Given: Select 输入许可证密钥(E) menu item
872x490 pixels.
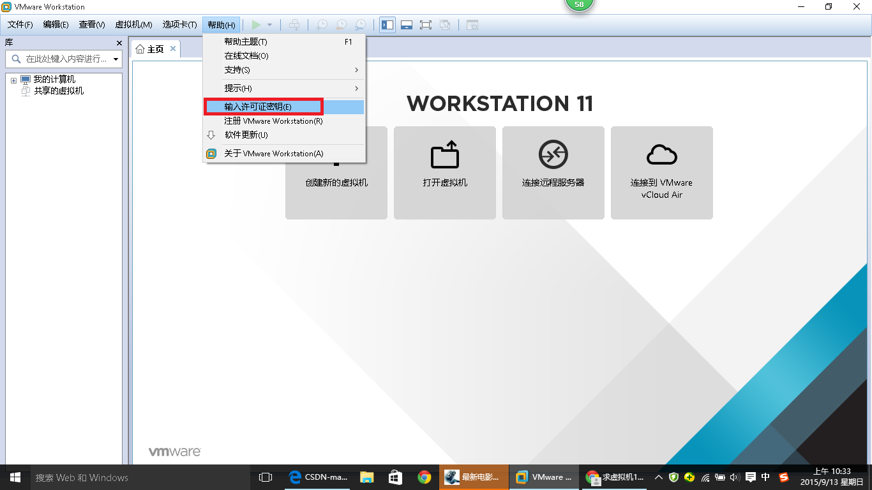Looking at the screenshot, I should tap(284, 107).
